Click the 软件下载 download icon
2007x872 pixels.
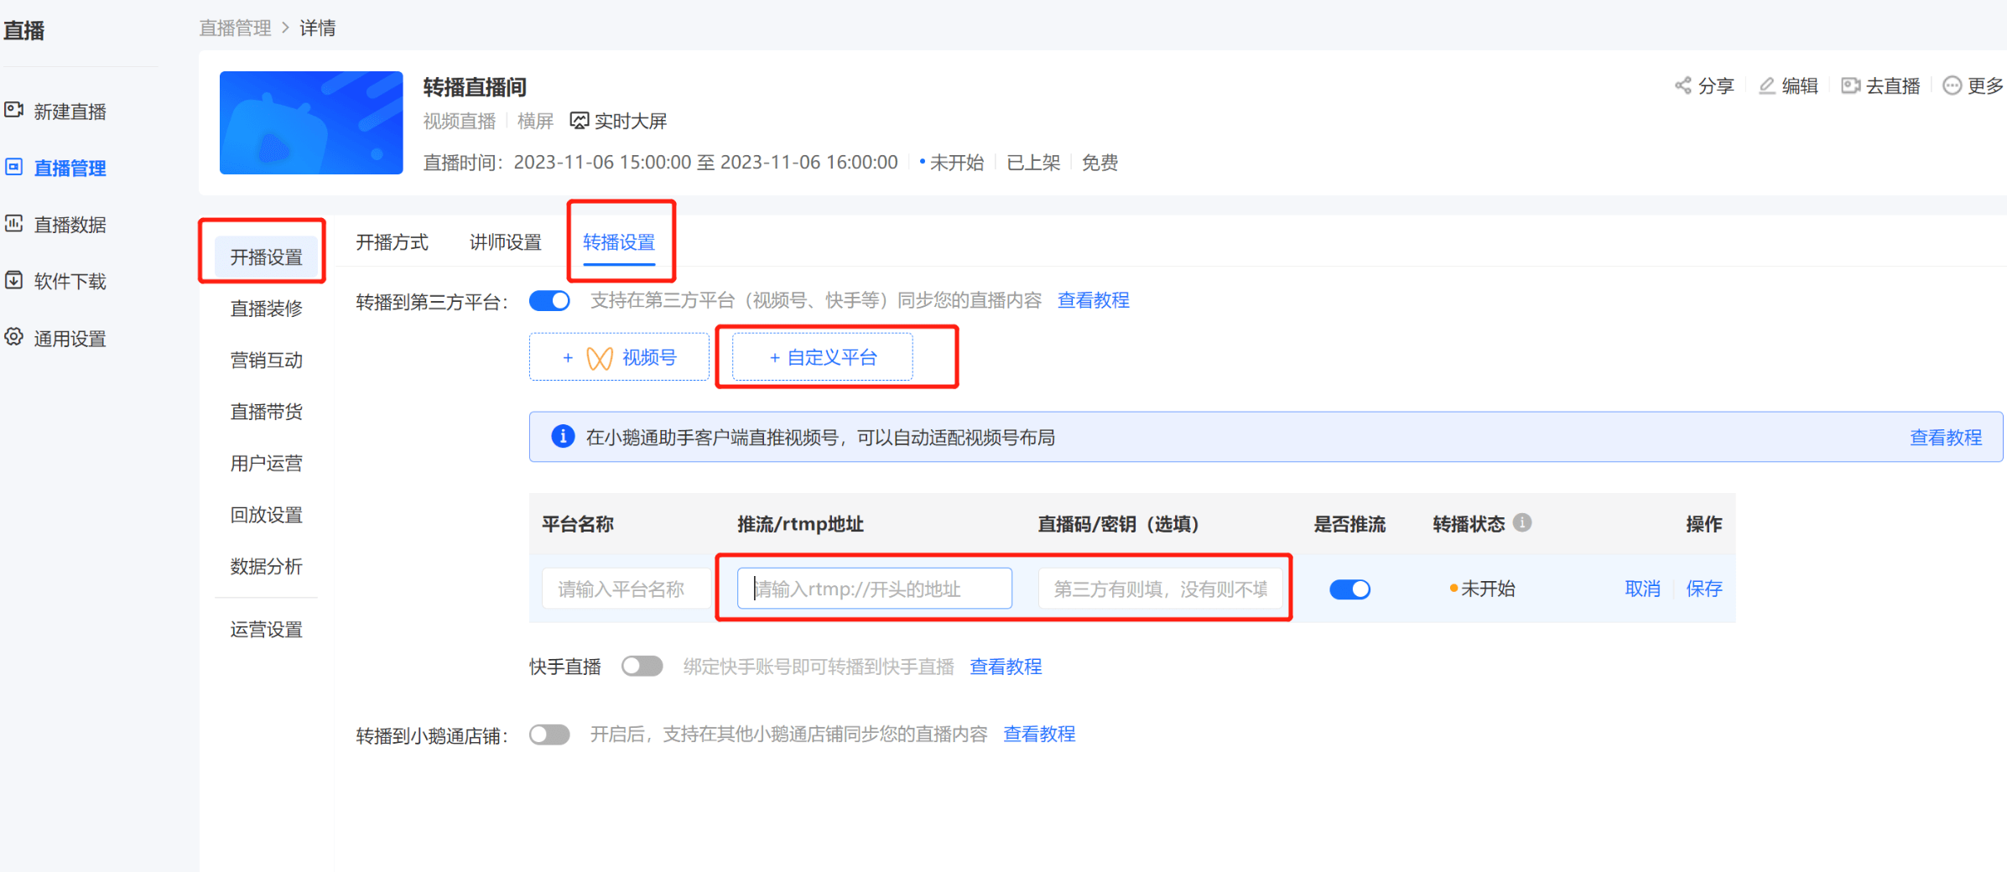point(13,280)
